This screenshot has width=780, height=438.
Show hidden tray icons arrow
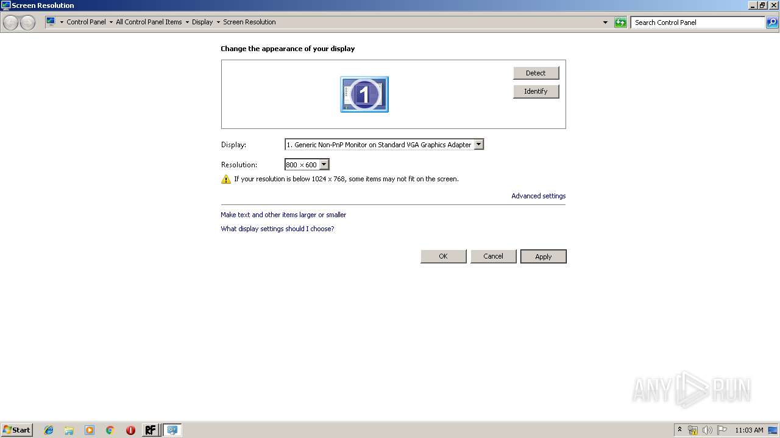(x=679, y=429)
